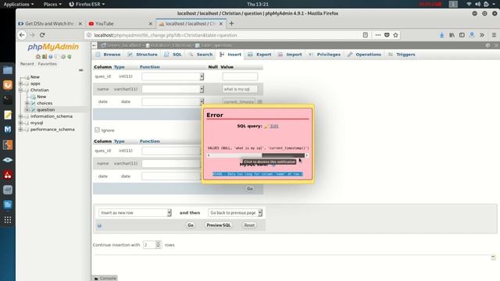Open the Privileges tab
This screenshot has height=281, width=500.
(x=325, y=55)
